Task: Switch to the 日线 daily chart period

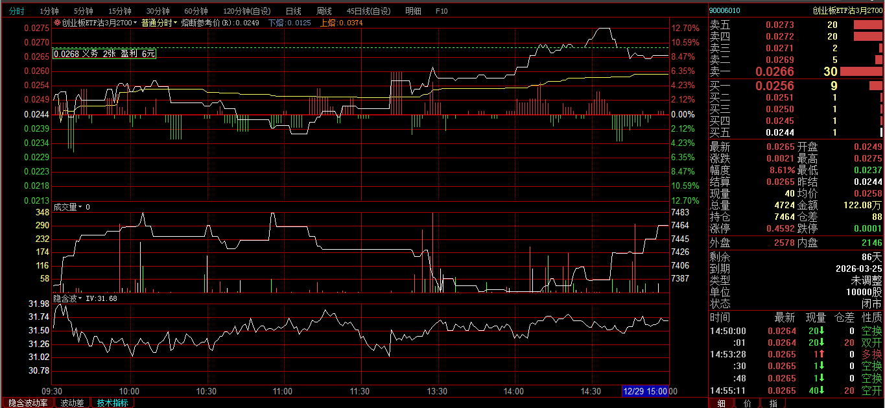Action: tap(293, 11)
